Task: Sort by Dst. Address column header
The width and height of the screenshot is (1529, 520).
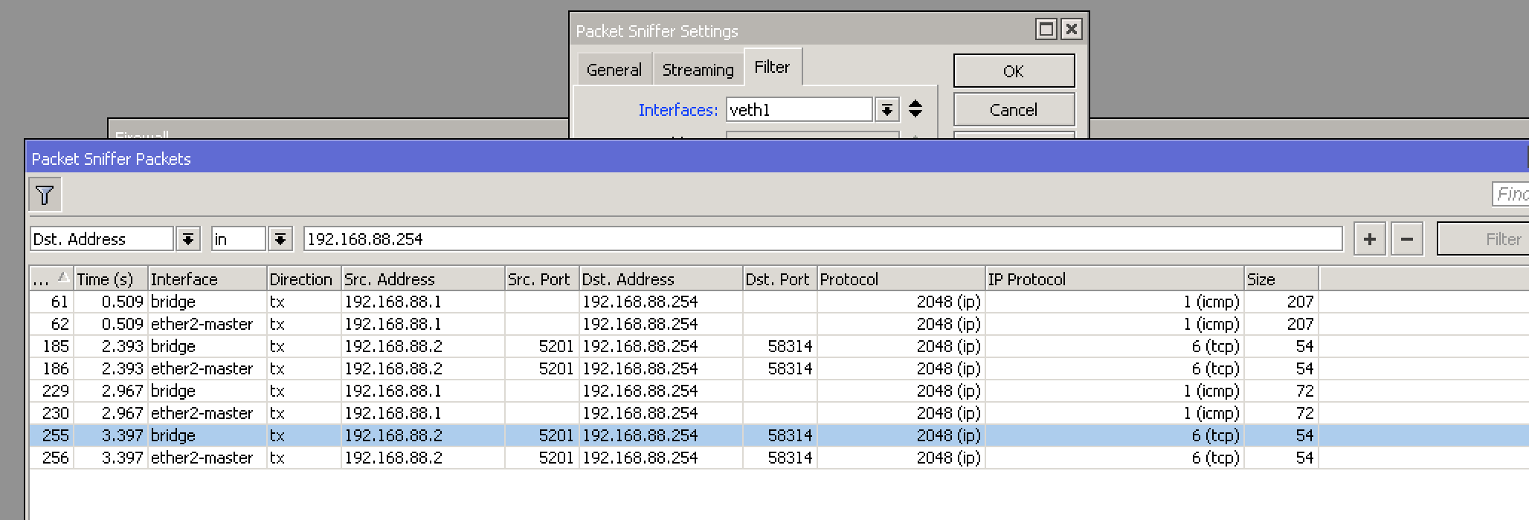Action: (660, 279)
